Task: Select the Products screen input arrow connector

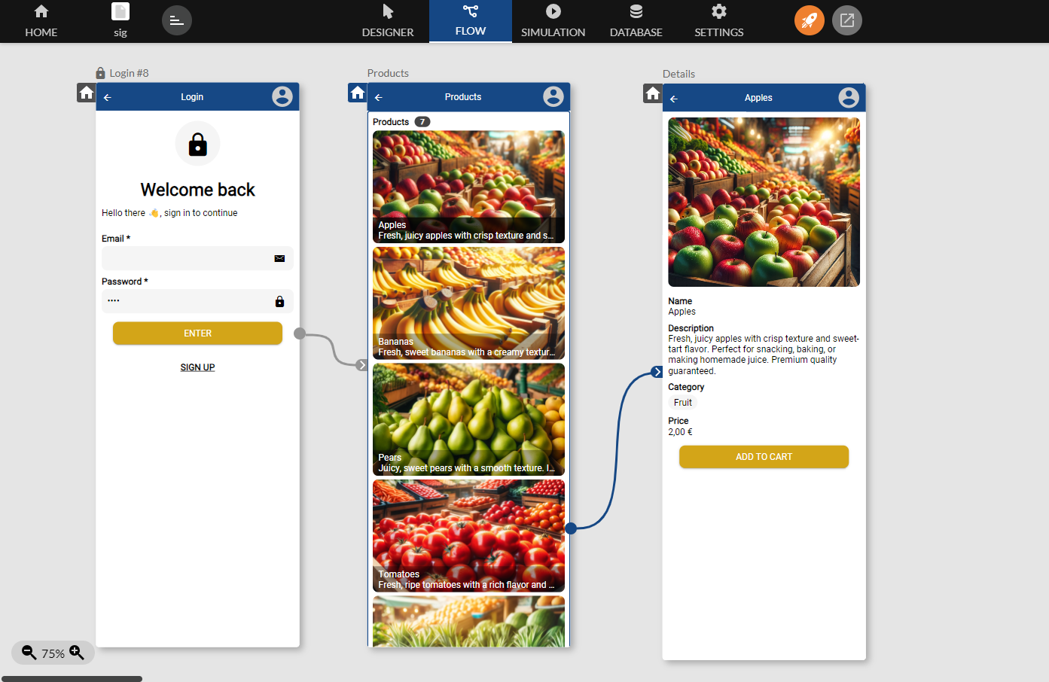Action: tap(362, 365)
